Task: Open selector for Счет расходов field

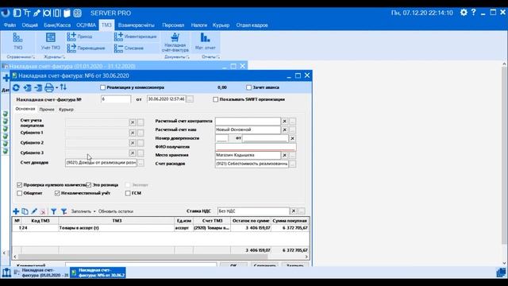Action: pyautogui.click(x=292, y=164)
